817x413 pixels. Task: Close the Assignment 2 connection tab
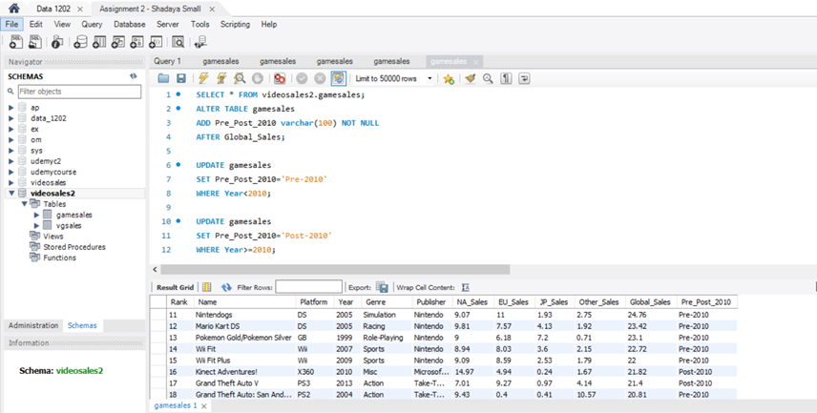(x=212, y=9)
